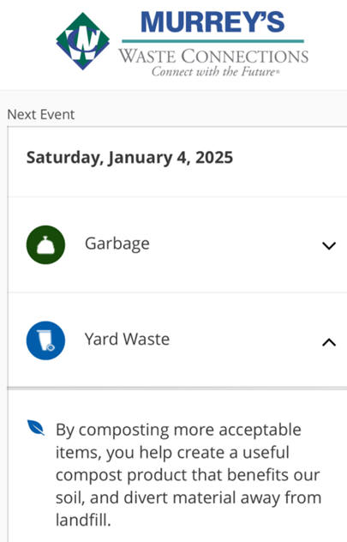
Task: Click the Saturday, January 4, 2025 date heading
Action: [130, 158]
